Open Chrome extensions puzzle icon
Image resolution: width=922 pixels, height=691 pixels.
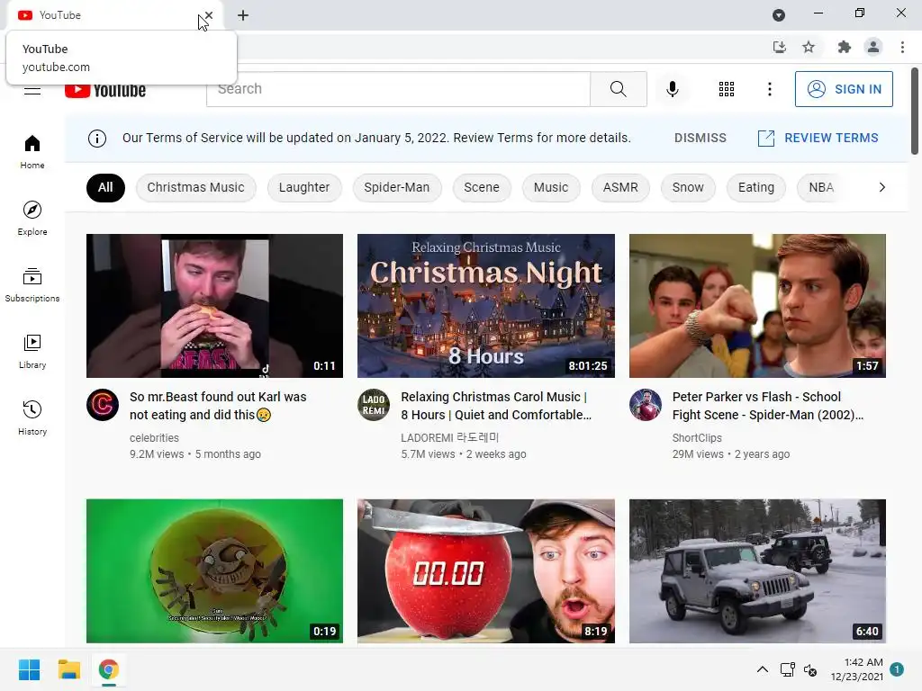(844, 47)
